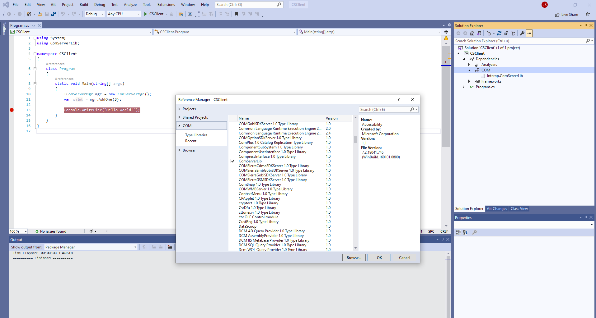Viewport: 596px width, 318px height.
Task: Open Solution Explorer properties with wrench icon
Action: click(x=522, y=33)
